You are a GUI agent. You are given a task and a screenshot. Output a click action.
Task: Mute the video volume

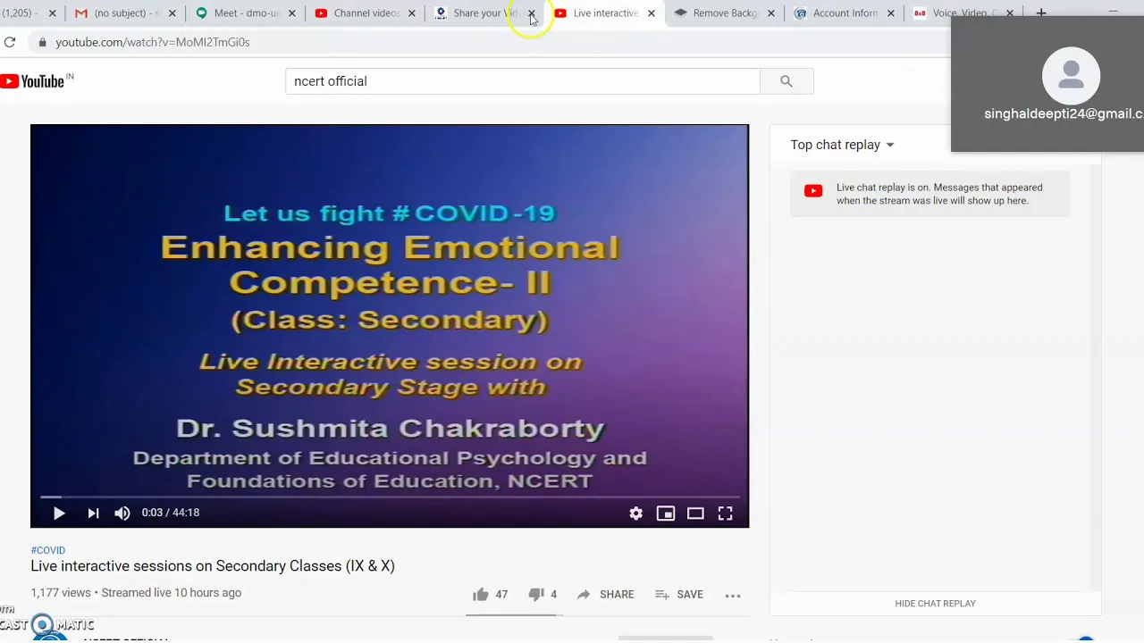[122, 513]
